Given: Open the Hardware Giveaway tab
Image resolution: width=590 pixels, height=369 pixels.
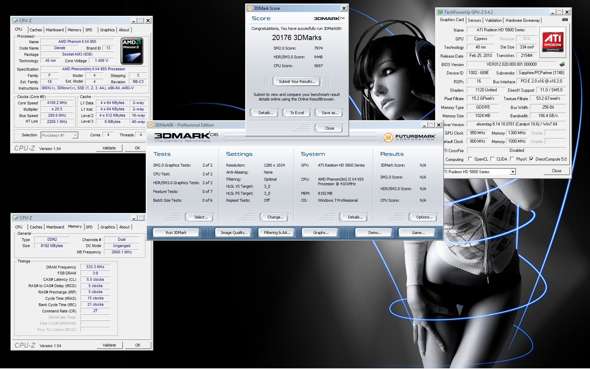Looking at the screenshot, I should pyautogui.click(x=523, y=20).
